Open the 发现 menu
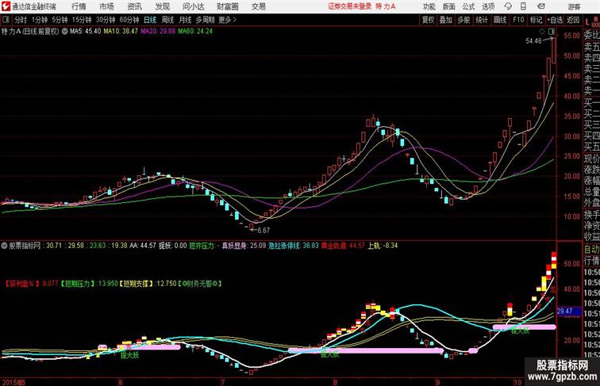The width and height of the screenshot is (600, 386). click(x=162, y=6)
